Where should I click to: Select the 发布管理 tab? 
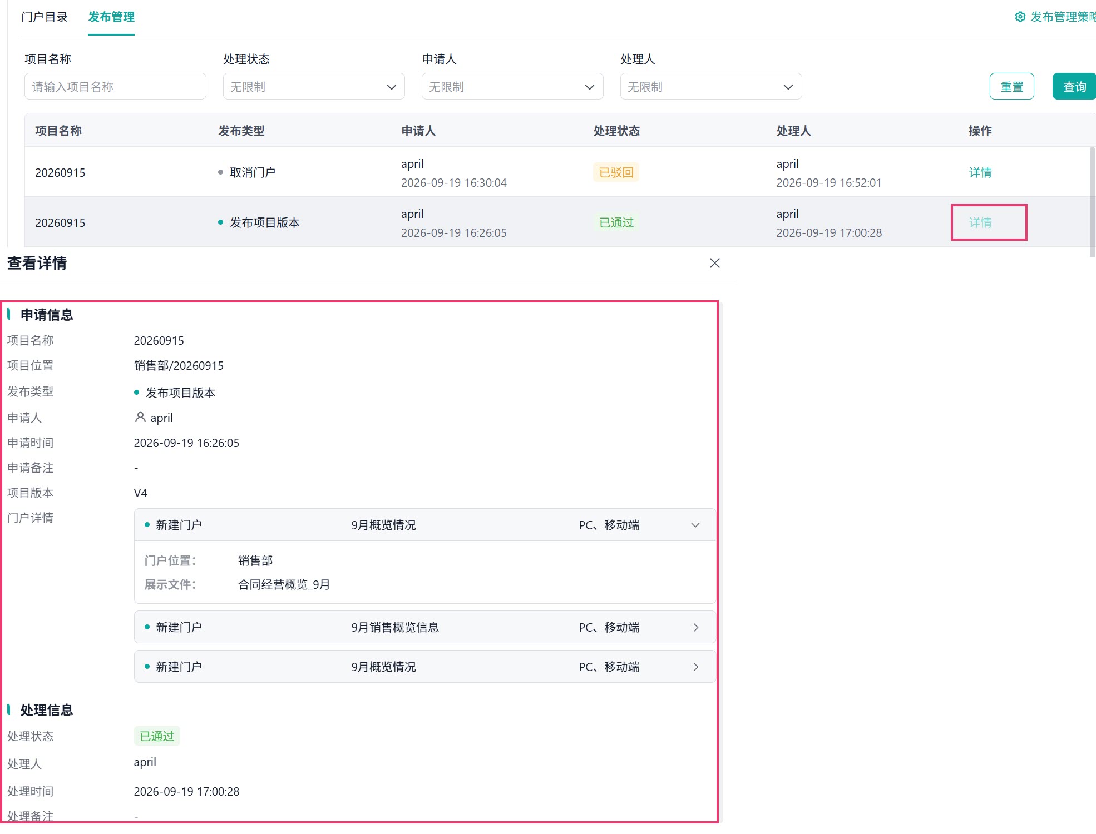point(111,17)
